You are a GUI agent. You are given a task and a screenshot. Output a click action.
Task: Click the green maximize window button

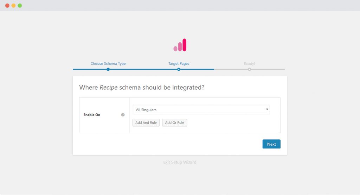pyautogui.click(x=20, y=6)
